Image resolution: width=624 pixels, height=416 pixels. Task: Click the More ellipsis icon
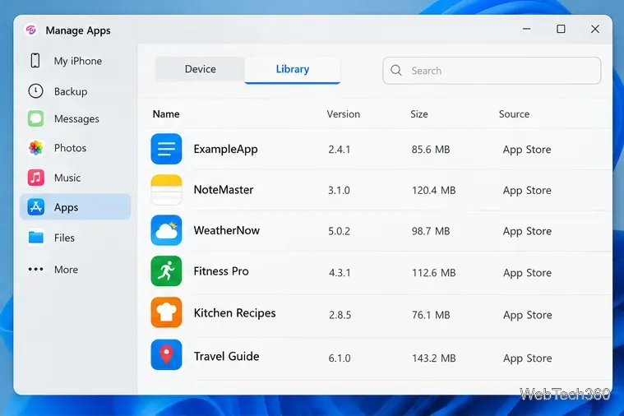[x=36, y=270]
